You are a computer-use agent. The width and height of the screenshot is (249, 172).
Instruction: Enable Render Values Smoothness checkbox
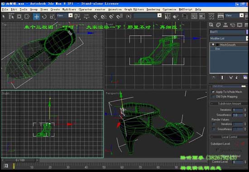tap(214, 129)
